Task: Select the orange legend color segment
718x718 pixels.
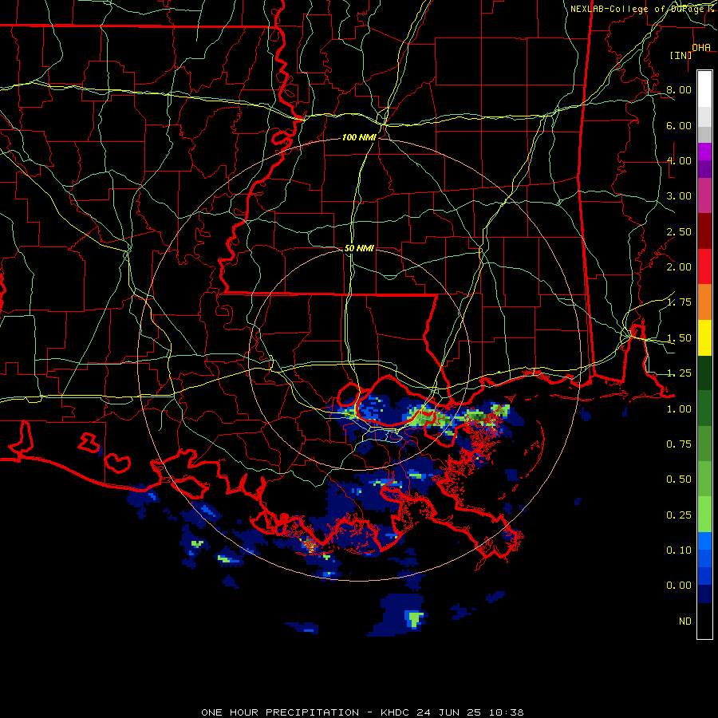Action: pos(704,302)
